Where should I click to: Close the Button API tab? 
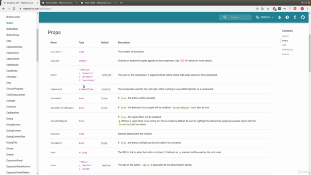(x=37, y=3)
